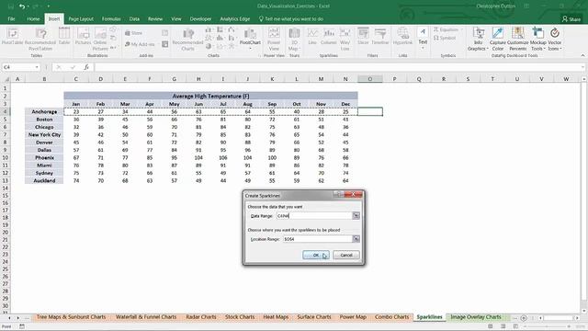The height and width of the screenshot is (331, 588).
Task: Open the Stock Charts sheet
Action: [x=240, y=317]
